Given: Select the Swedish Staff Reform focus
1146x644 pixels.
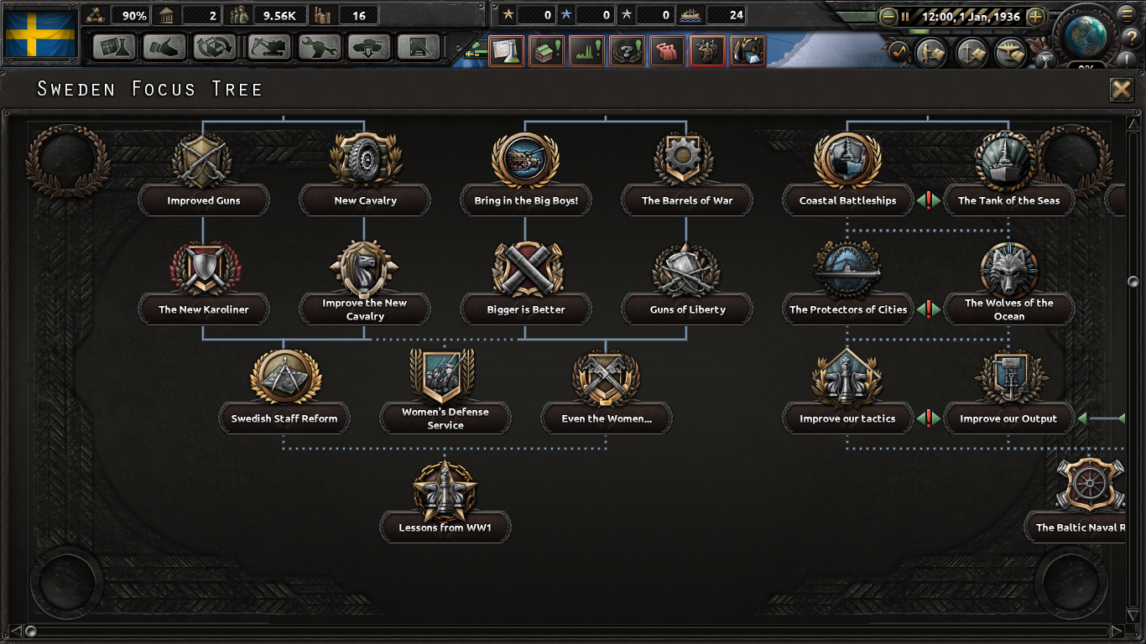Looking at the screenshot, I should tap(284, 418).
